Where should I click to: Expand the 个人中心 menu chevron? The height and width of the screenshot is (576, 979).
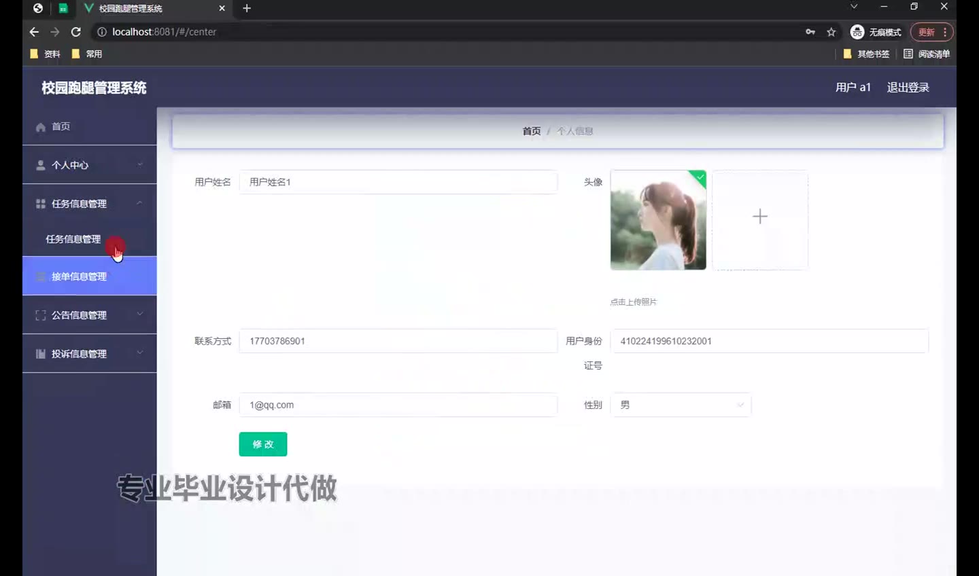(140, 164)
